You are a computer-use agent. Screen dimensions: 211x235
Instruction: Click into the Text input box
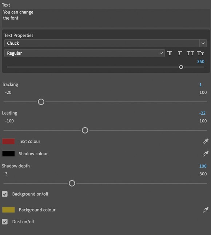tap(106, 18)
